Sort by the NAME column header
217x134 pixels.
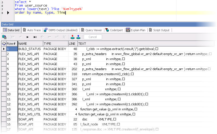(x=30, y=43)
